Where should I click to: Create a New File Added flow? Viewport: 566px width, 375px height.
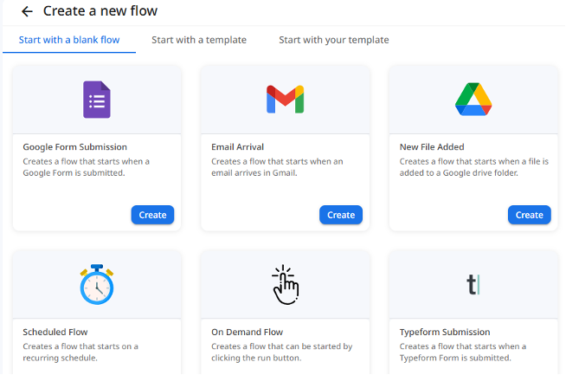click(529, 215)
